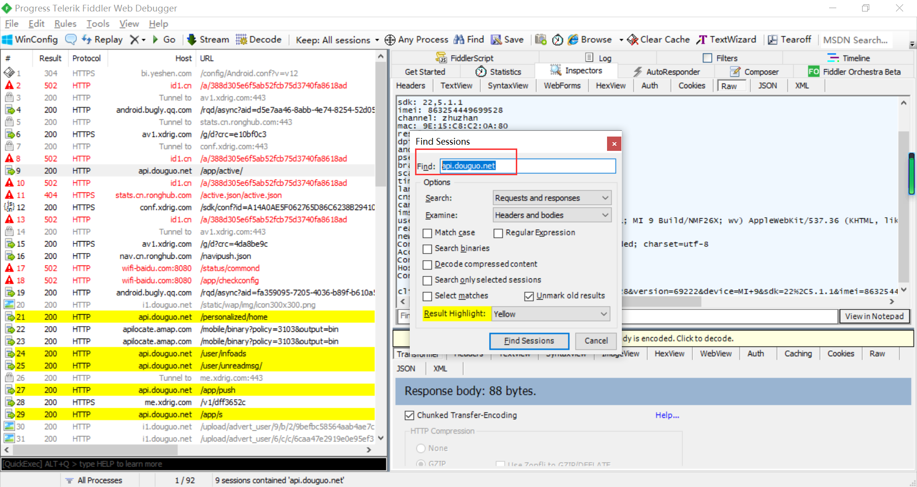Open the Rules menu
Screen dimensions: 917x487
click(x=65, y=23)
